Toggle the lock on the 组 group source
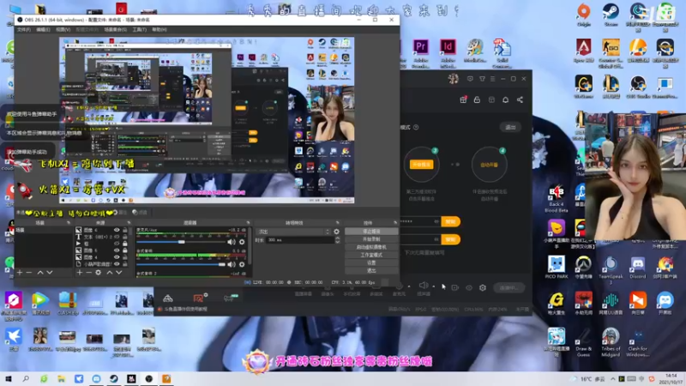 (125, 244)
